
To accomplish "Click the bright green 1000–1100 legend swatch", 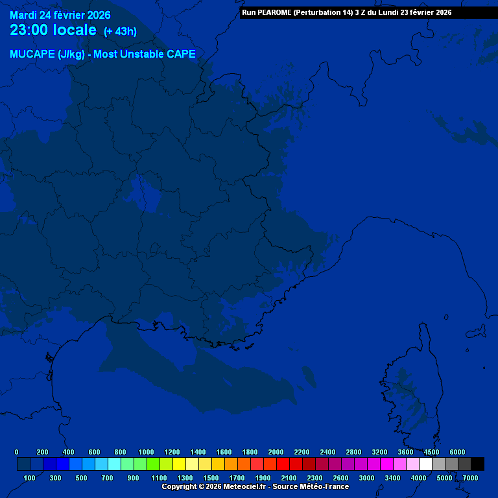I will click(153, 464).
